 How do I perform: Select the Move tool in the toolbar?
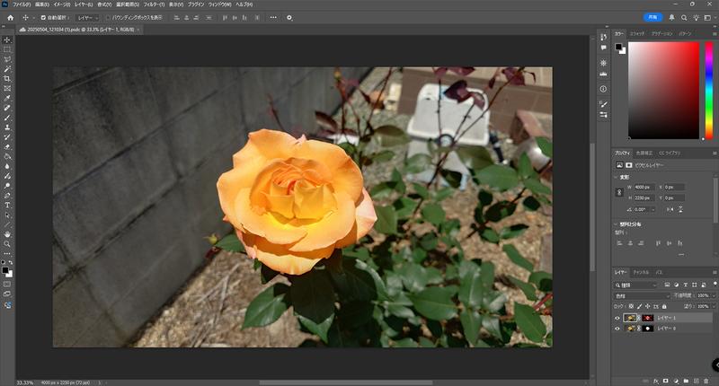tap(7, 40)
